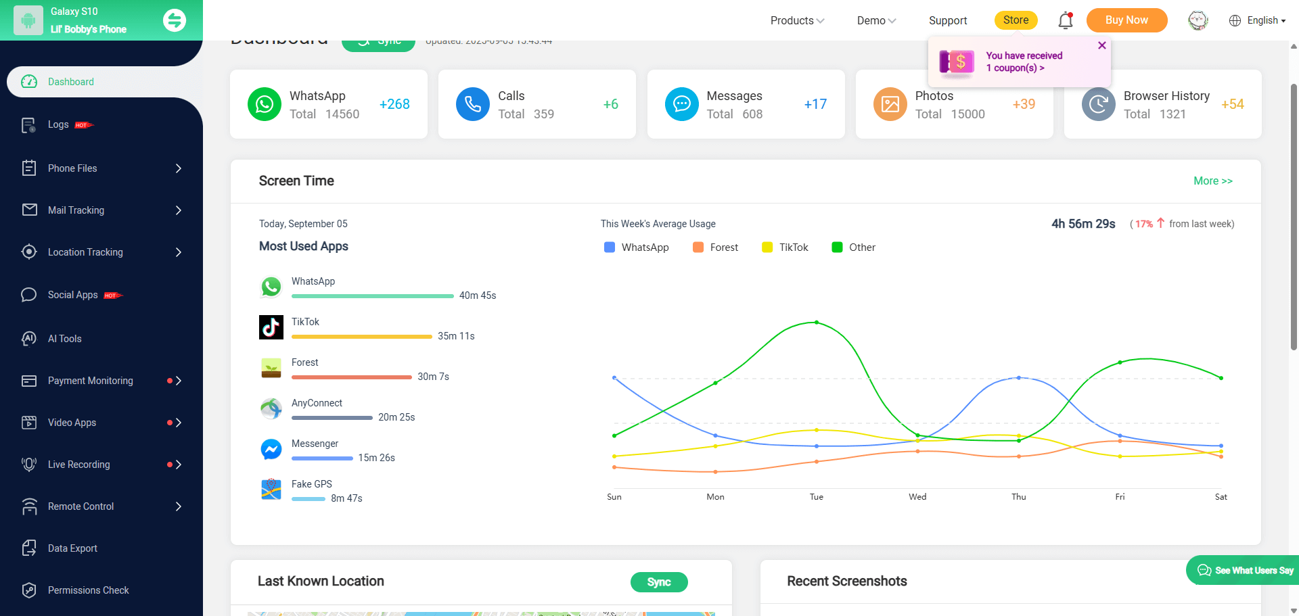This screenshot has width=1299, height=616.
Task: Click the Permissions Check shield icon
Action: [x=29, y=590]
